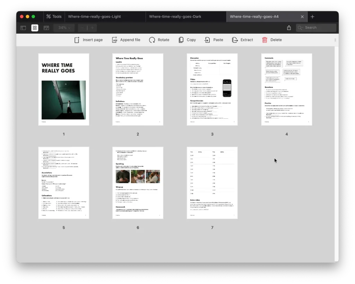This screenshot has height=284, width=355.
Task: Open the 34% zoom level dropdown
Action: point(64,28)
